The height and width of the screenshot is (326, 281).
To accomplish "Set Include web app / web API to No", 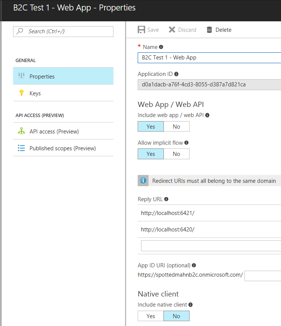I will point(176,126).
